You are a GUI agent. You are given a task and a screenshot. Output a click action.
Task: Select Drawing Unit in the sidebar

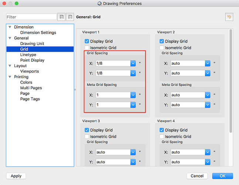(x=32, y=44)
